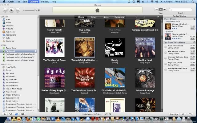Buy the Wanted album for $9.00
The width and height of the screenshot is (197, 123).
tap(193, 28)
